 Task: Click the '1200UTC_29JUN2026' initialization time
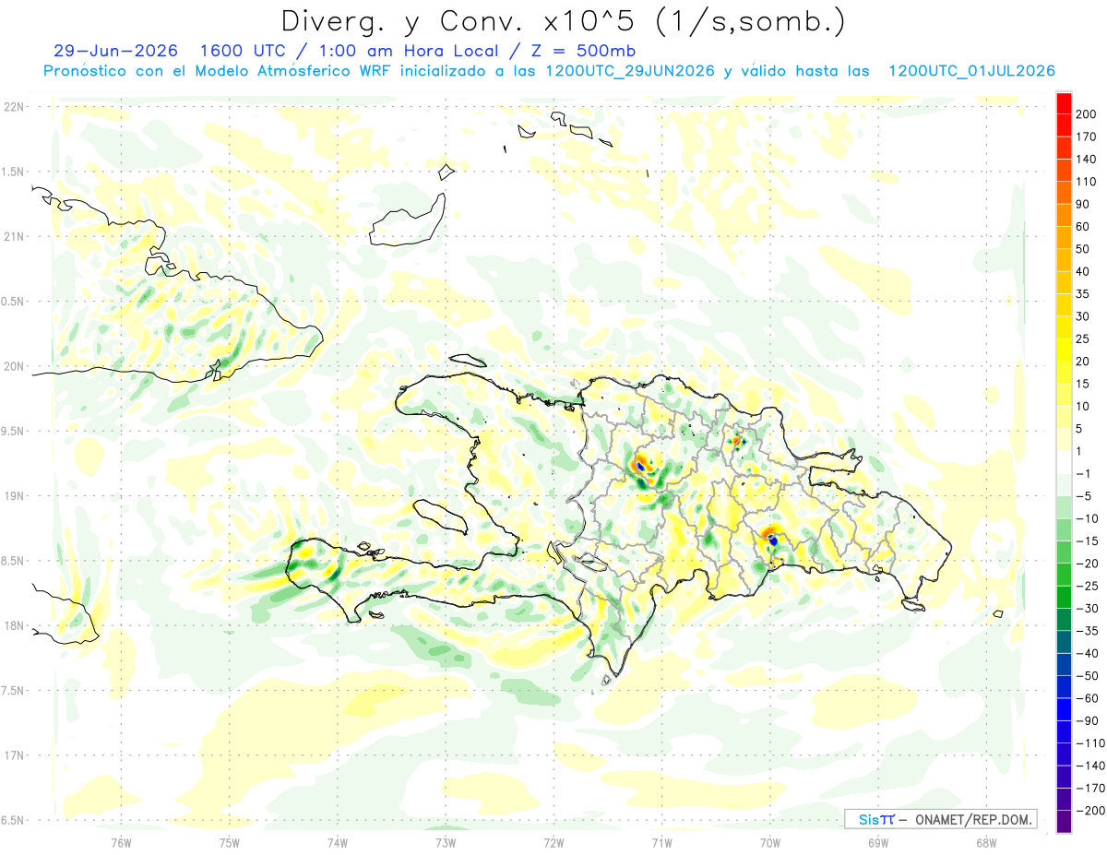630,71
